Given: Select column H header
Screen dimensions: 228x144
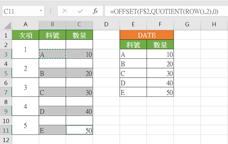Looking at the screenshot, I should [x=214, y=24].
